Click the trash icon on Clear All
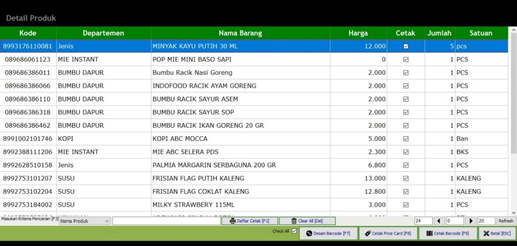This screenshot has height=246, width=517. pos(294,221)
